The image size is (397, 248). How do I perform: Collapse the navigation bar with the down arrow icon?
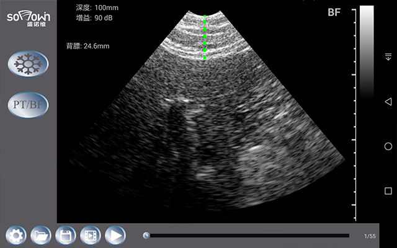(388, 56)
